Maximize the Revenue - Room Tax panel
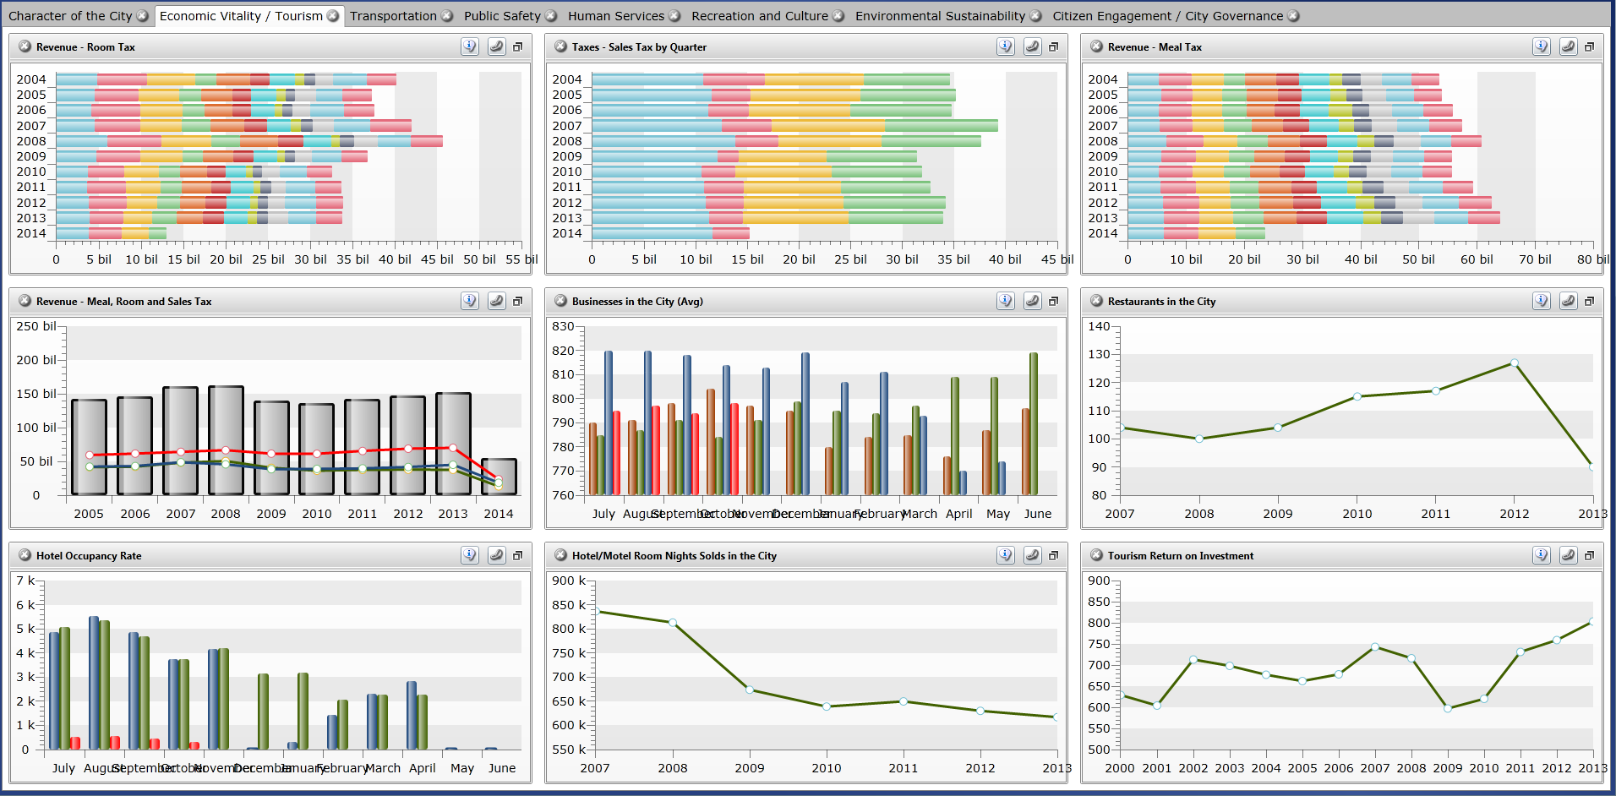Image resolution: width=1616 pixels, height=796 pixels. pos(518,47)
